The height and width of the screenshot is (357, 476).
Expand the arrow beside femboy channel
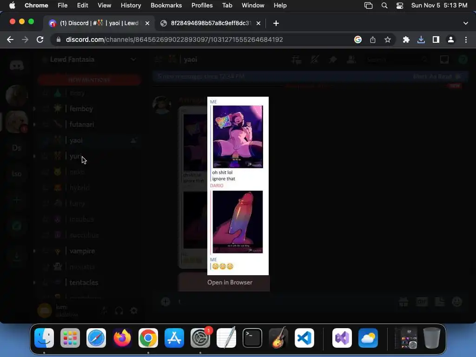pyautogui.click(x=34, y=109)
